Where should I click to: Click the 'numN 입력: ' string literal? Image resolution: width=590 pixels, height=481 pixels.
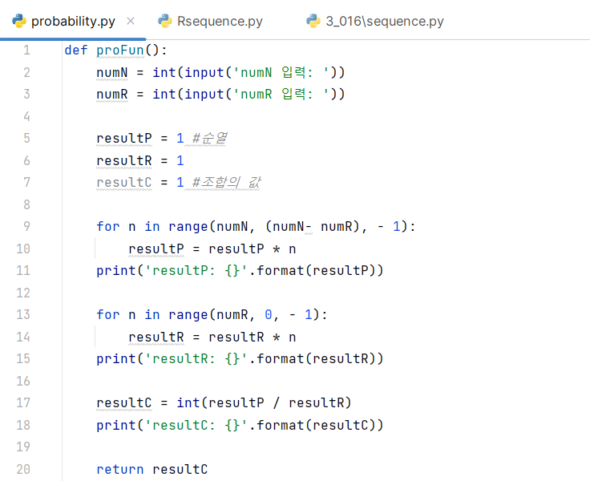coord(281,72)
